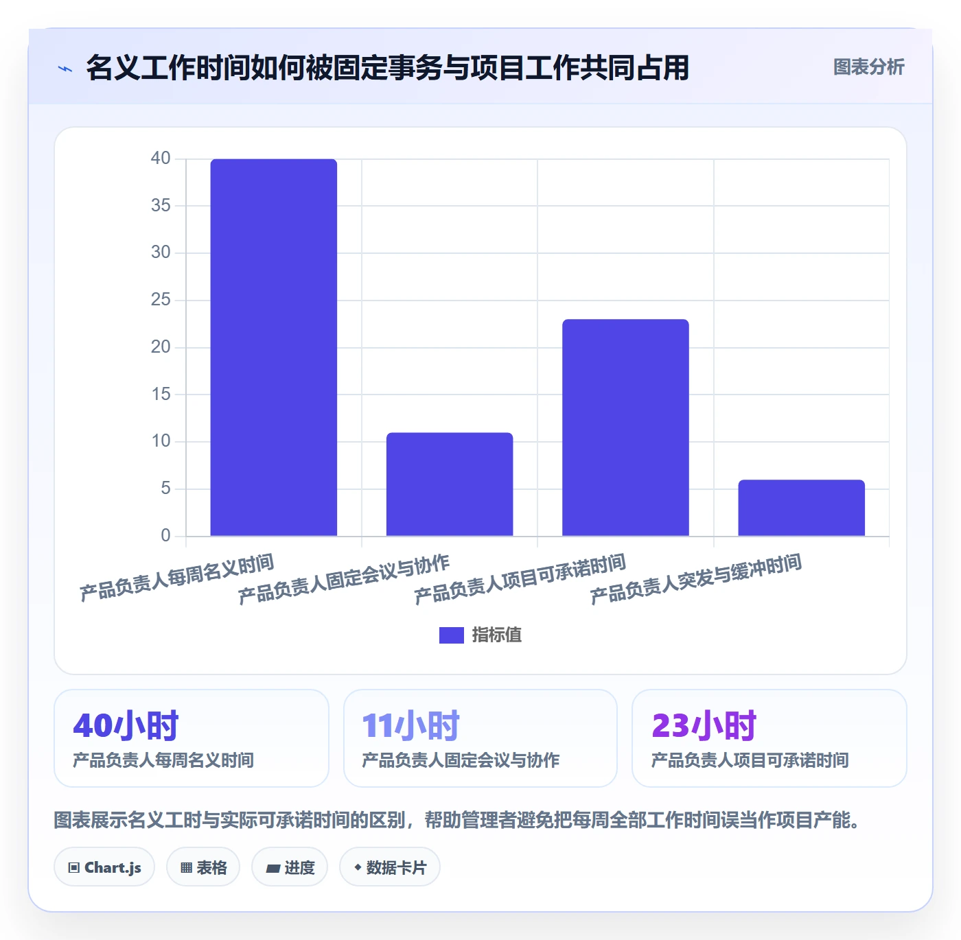
Task: Click the x-axis label 产品负责人项目可承诺时间
Action: [520, 580]
